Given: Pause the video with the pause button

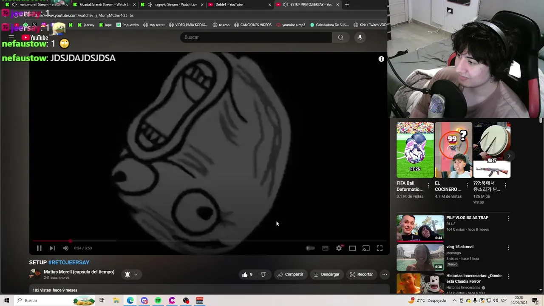Looking at the screenshot, I should tap(39, 248).
